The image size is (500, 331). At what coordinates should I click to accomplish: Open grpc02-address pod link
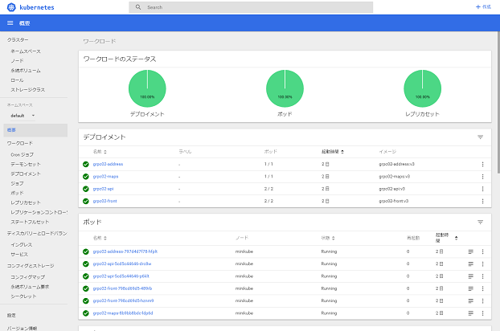click(125, 251)
